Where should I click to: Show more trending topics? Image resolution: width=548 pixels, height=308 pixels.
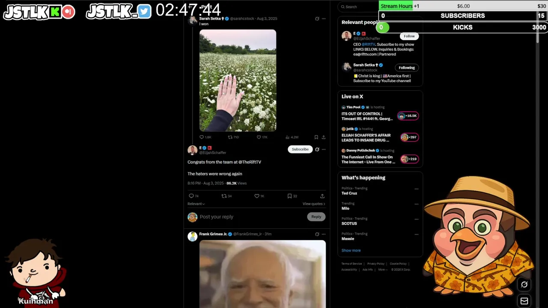pos(351,250)
